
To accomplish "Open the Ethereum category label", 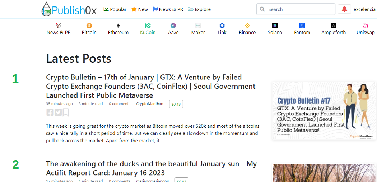I will click(118, 32).
